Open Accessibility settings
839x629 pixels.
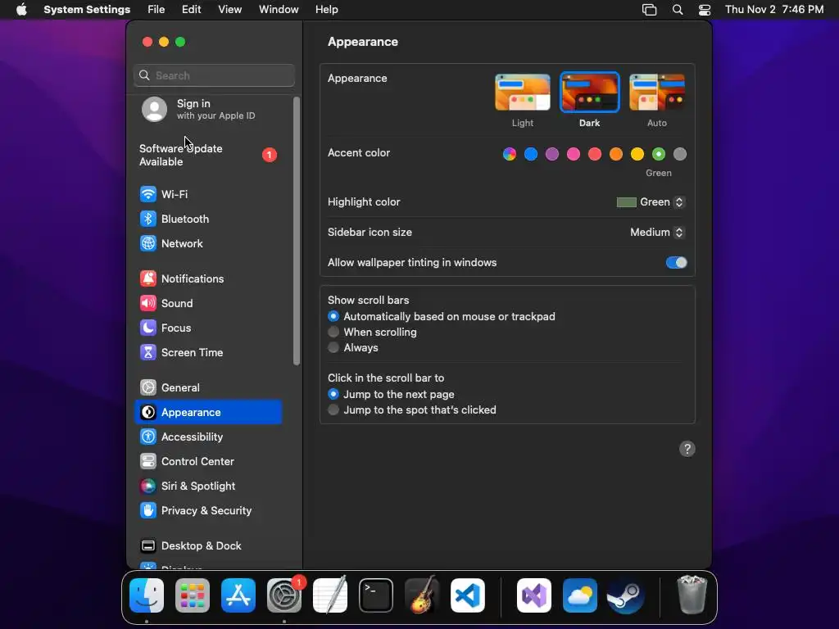(x=209, y=437)
